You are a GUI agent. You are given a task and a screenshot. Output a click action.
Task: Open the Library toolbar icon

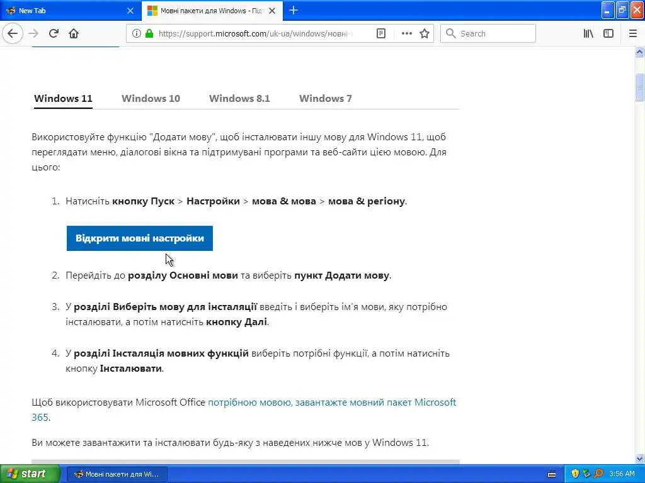[588, 34]
